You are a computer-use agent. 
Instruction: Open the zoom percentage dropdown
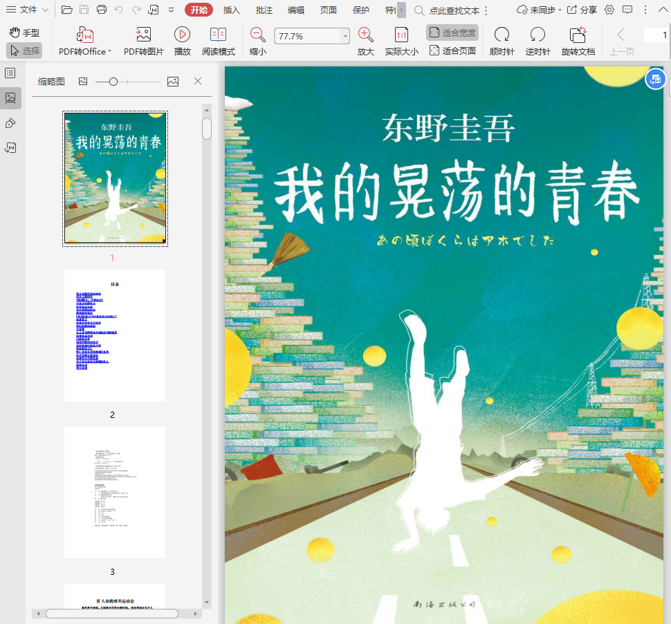click(345, 36)
